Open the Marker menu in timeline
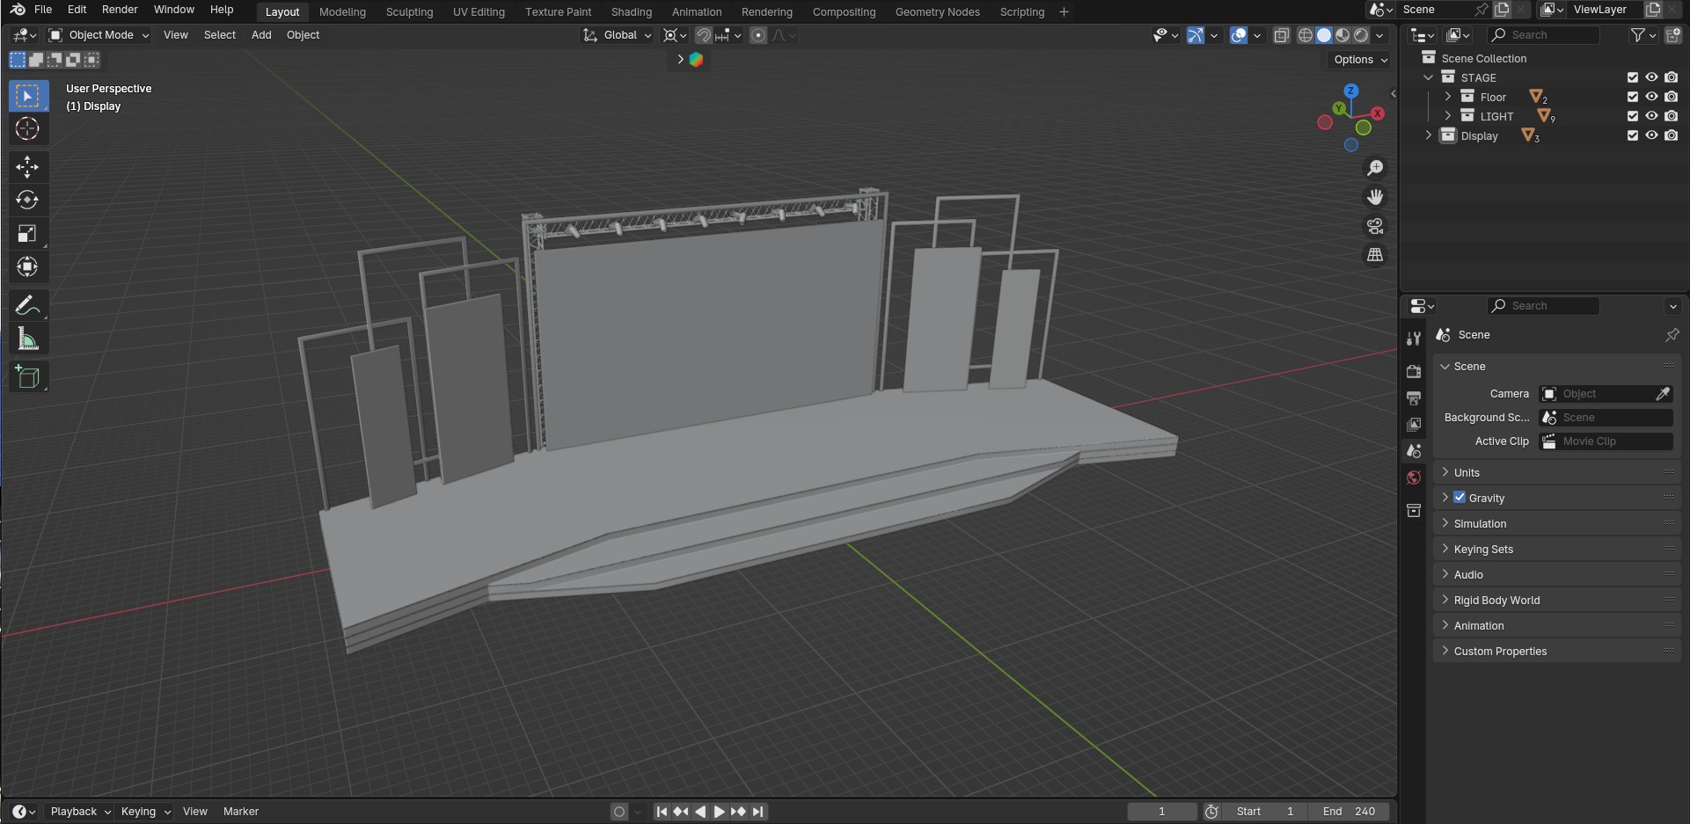 [x=241, y=812]
